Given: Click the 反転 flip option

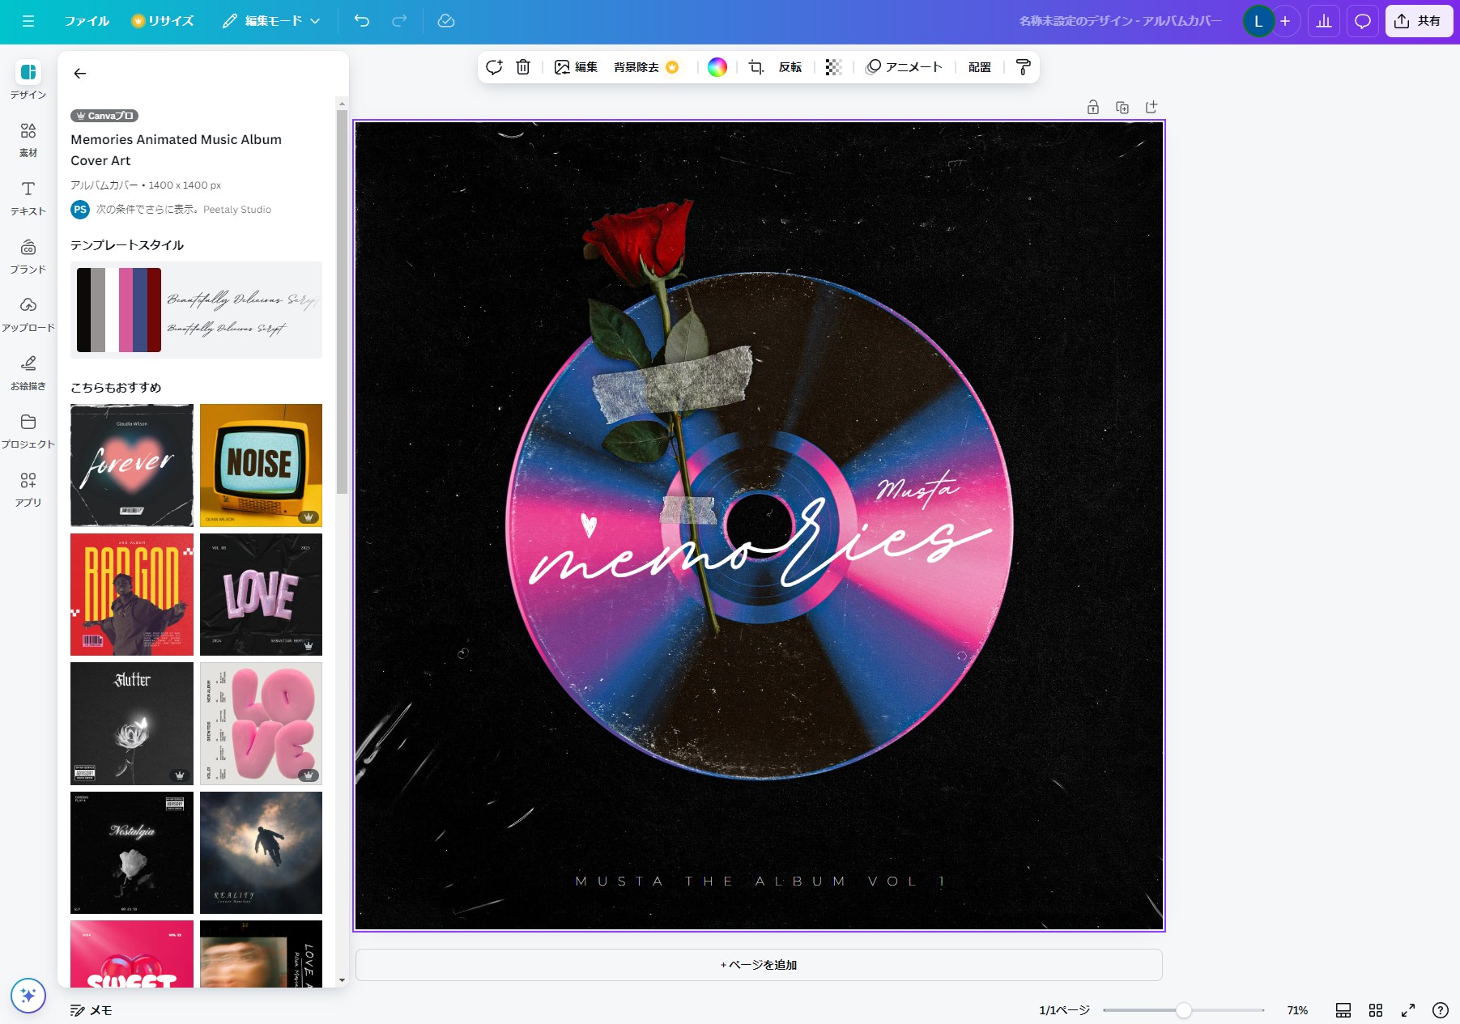Looking at the screenshot, I should [x=790, y=67].
